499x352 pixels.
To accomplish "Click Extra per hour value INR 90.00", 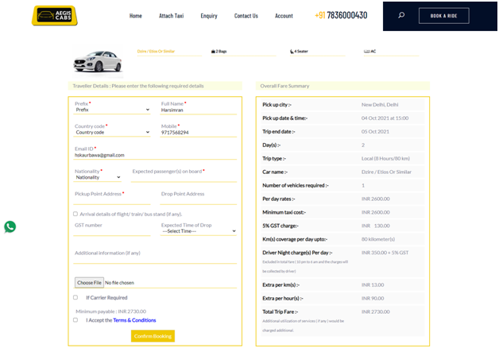I will pos(373,299).
